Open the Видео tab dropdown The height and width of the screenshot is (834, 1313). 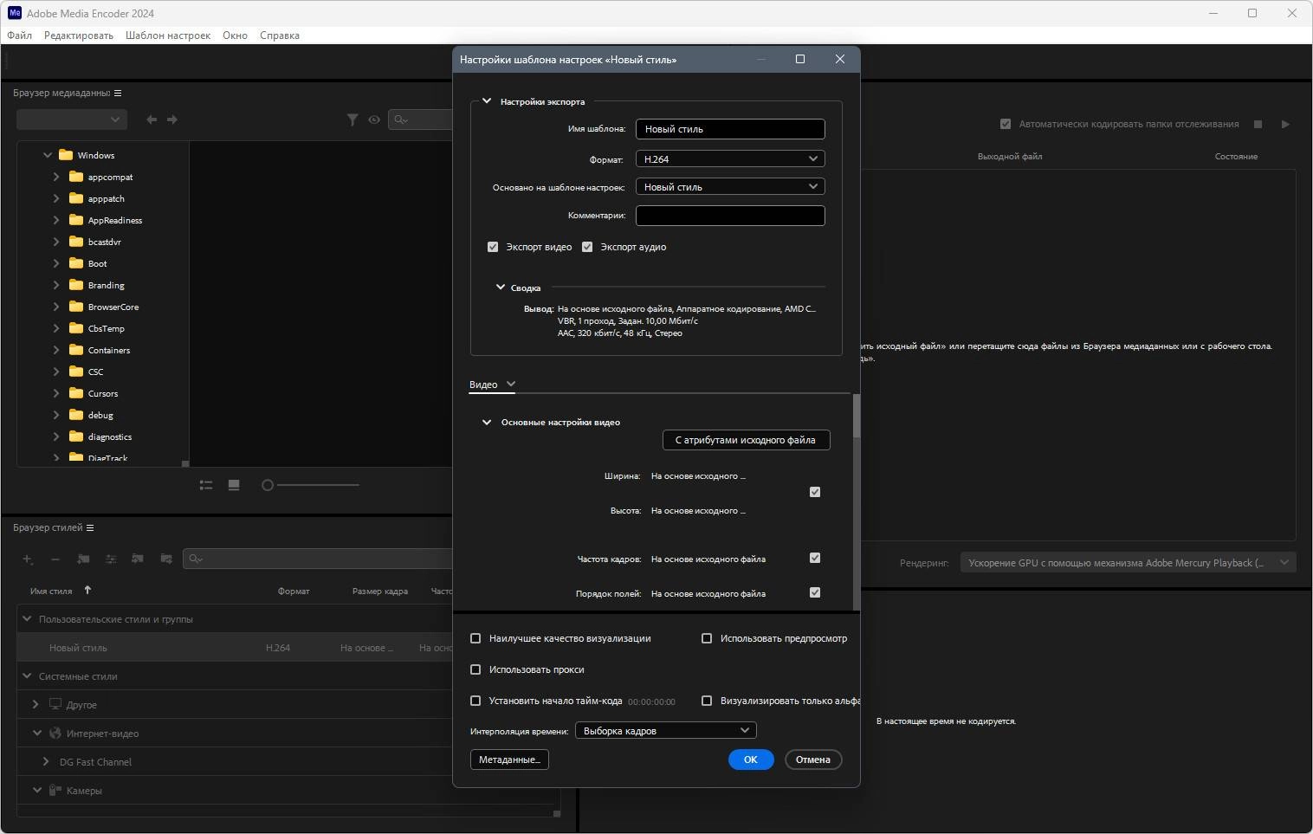pyautogui.click(x=511, y=384)
